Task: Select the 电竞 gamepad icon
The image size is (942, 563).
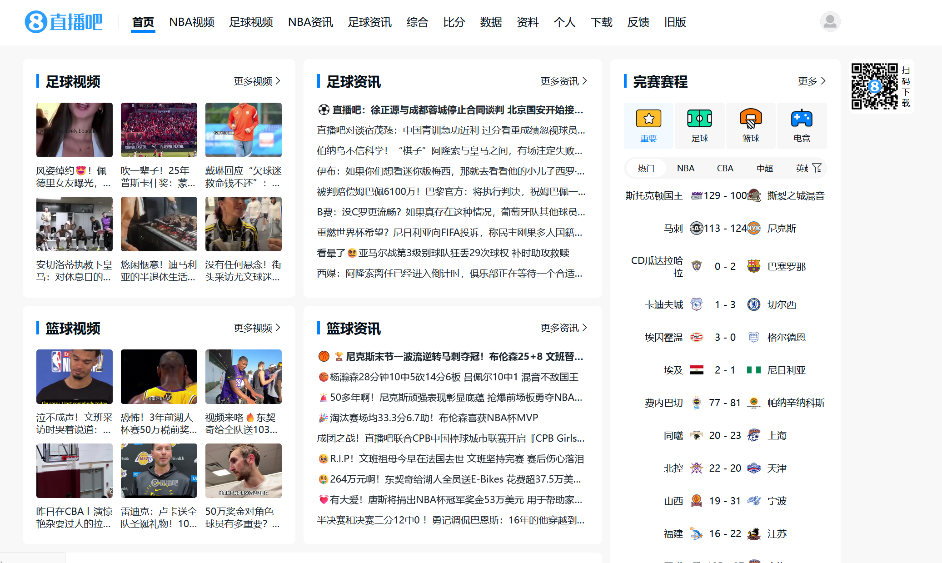Action: pos(802,119)
